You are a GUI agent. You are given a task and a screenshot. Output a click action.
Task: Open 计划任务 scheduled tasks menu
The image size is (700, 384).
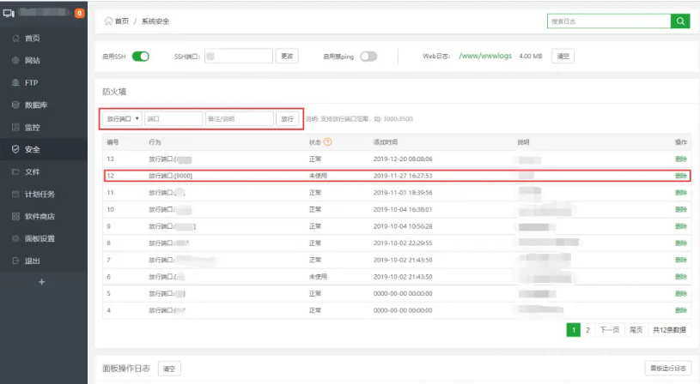[39, 195]
